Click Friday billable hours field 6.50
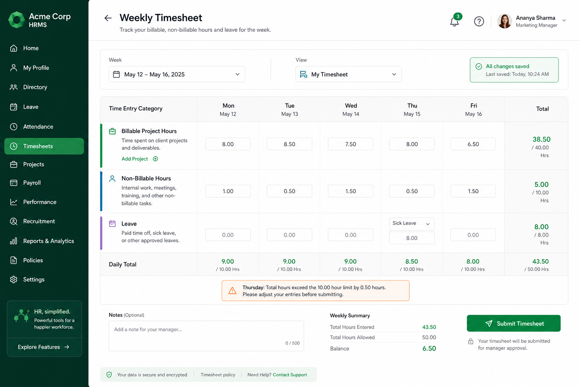 click(x=473, y=144)
